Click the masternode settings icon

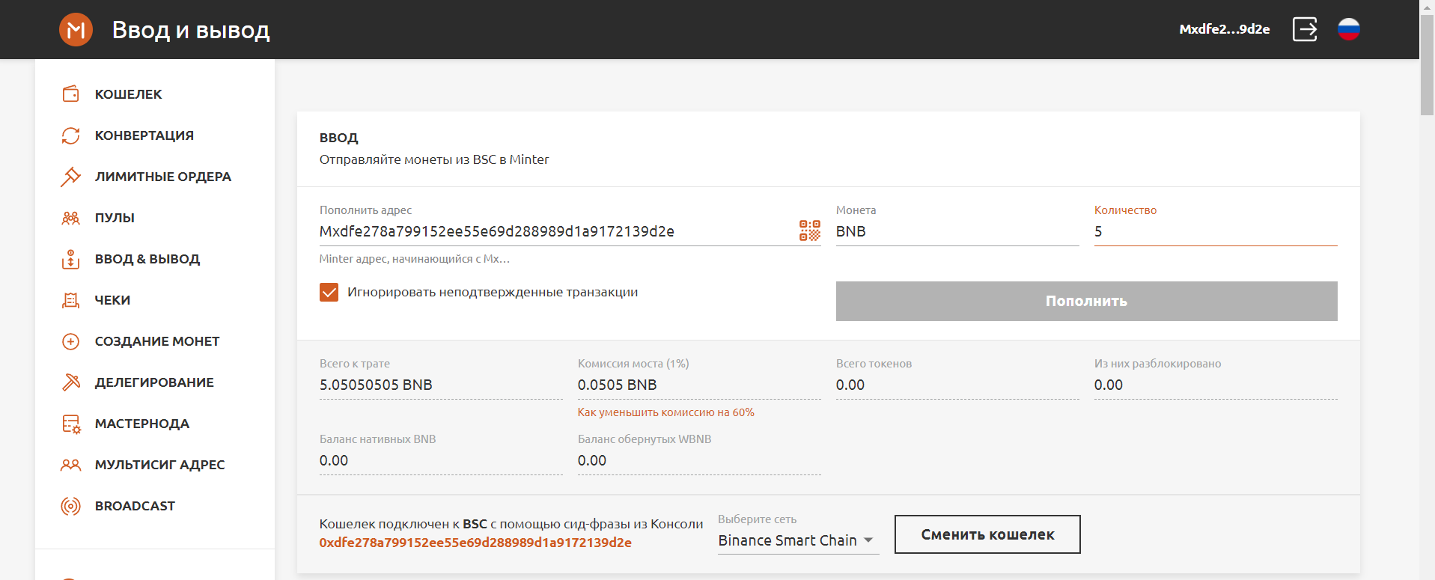pos(70,424)
